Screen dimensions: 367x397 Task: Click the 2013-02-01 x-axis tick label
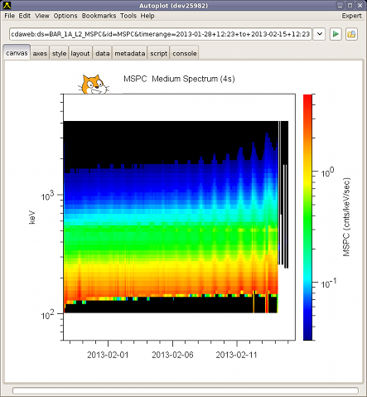coord(108,355)
